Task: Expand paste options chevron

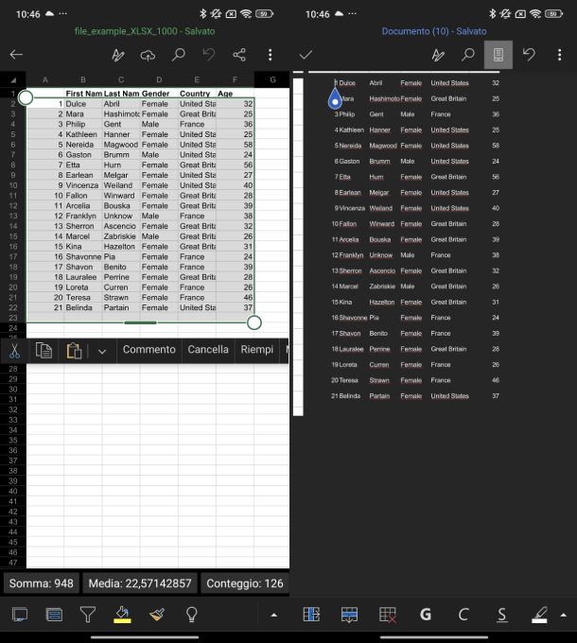Action: (x=102, y=350)
